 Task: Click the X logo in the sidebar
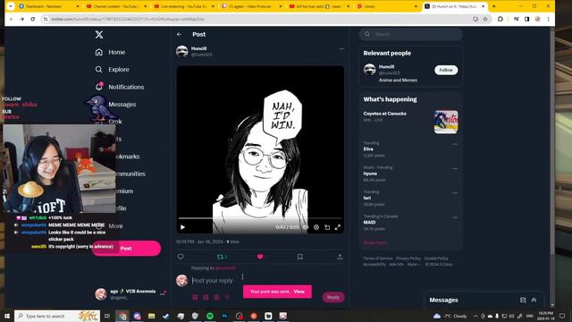[x=99, y=35]
